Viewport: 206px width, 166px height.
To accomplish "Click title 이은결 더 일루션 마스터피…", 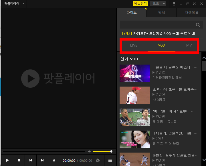I will 175,67.
